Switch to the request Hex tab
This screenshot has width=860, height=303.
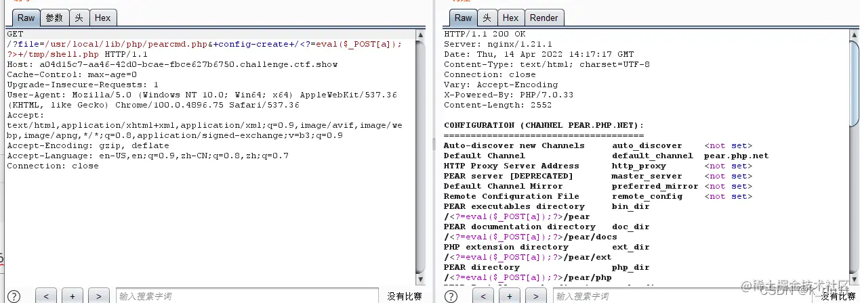point(103,18)
